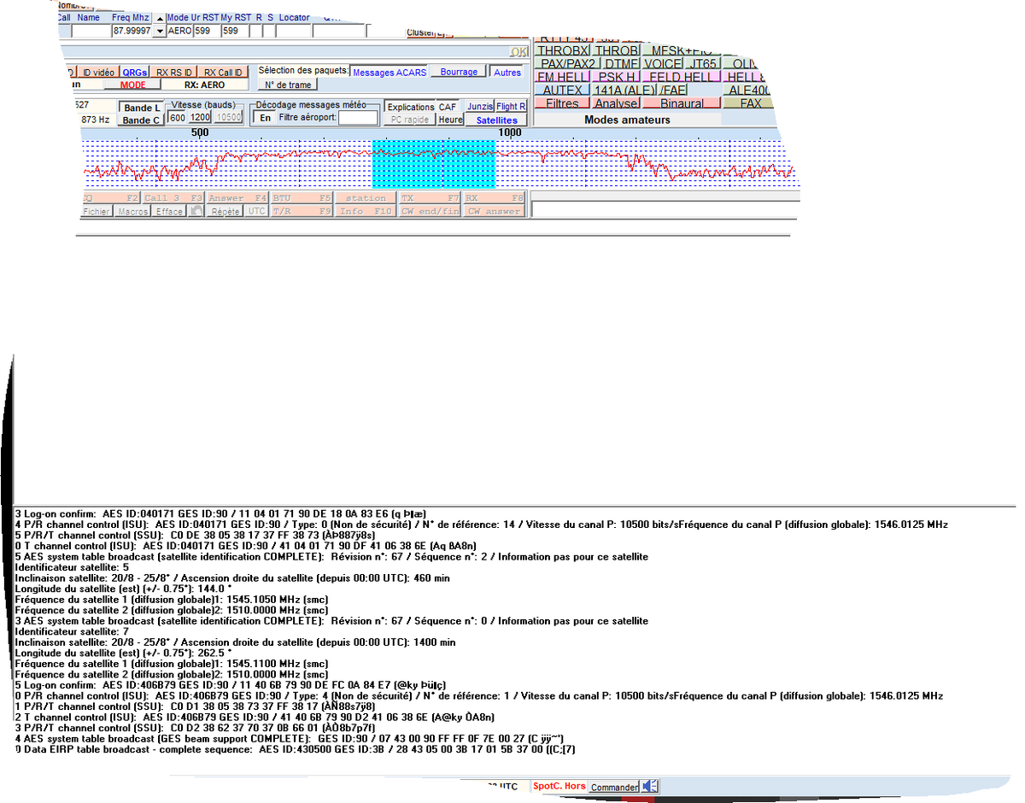Toggle the Autres packet selection
This screenshot has height=803, width=1025.
(507, 73)
